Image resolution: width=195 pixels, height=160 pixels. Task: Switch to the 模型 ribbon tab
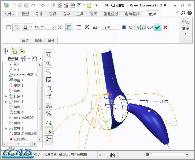pos(25,14)
